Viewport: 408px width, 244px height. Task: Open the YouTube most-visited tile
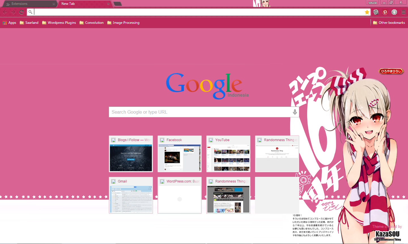228,154
